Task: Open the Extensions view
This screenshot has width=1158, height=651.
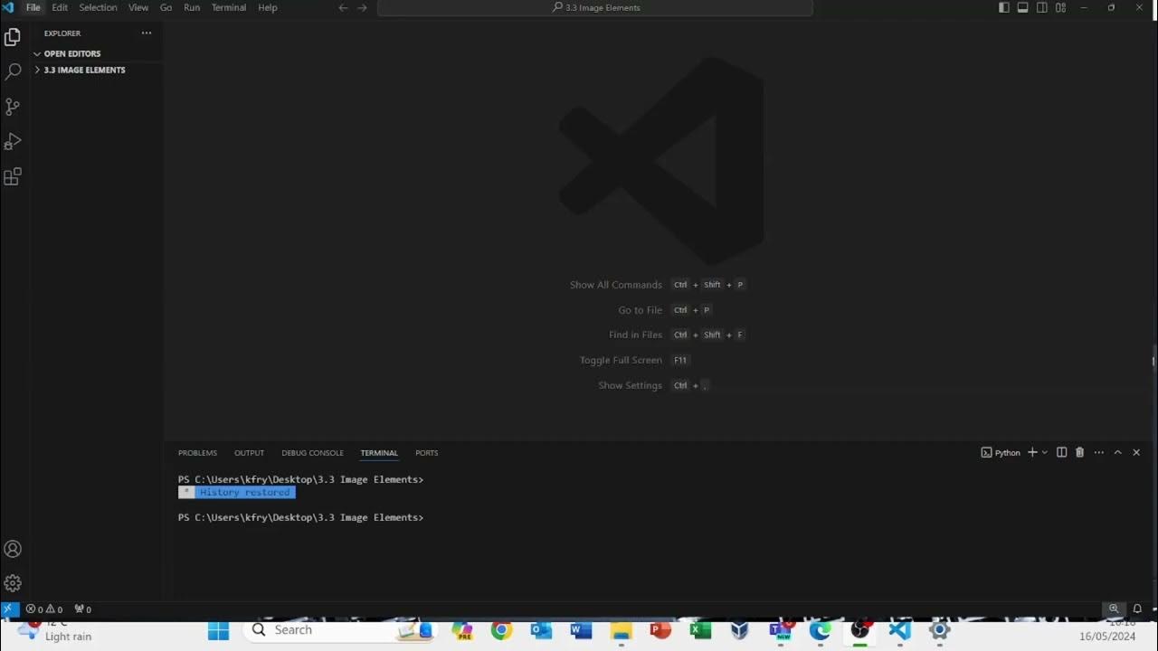Action: pos(13,177)
